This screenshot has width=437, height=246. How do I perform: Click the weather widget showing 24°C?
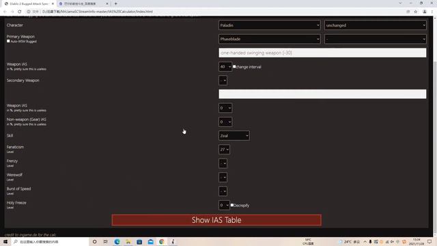tap(350, 241)
